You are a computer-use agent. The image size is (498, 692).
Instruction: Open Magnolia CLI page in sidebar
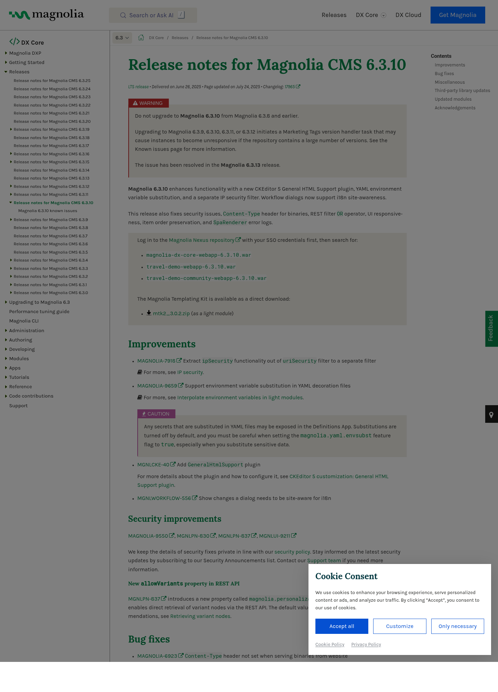24,321
